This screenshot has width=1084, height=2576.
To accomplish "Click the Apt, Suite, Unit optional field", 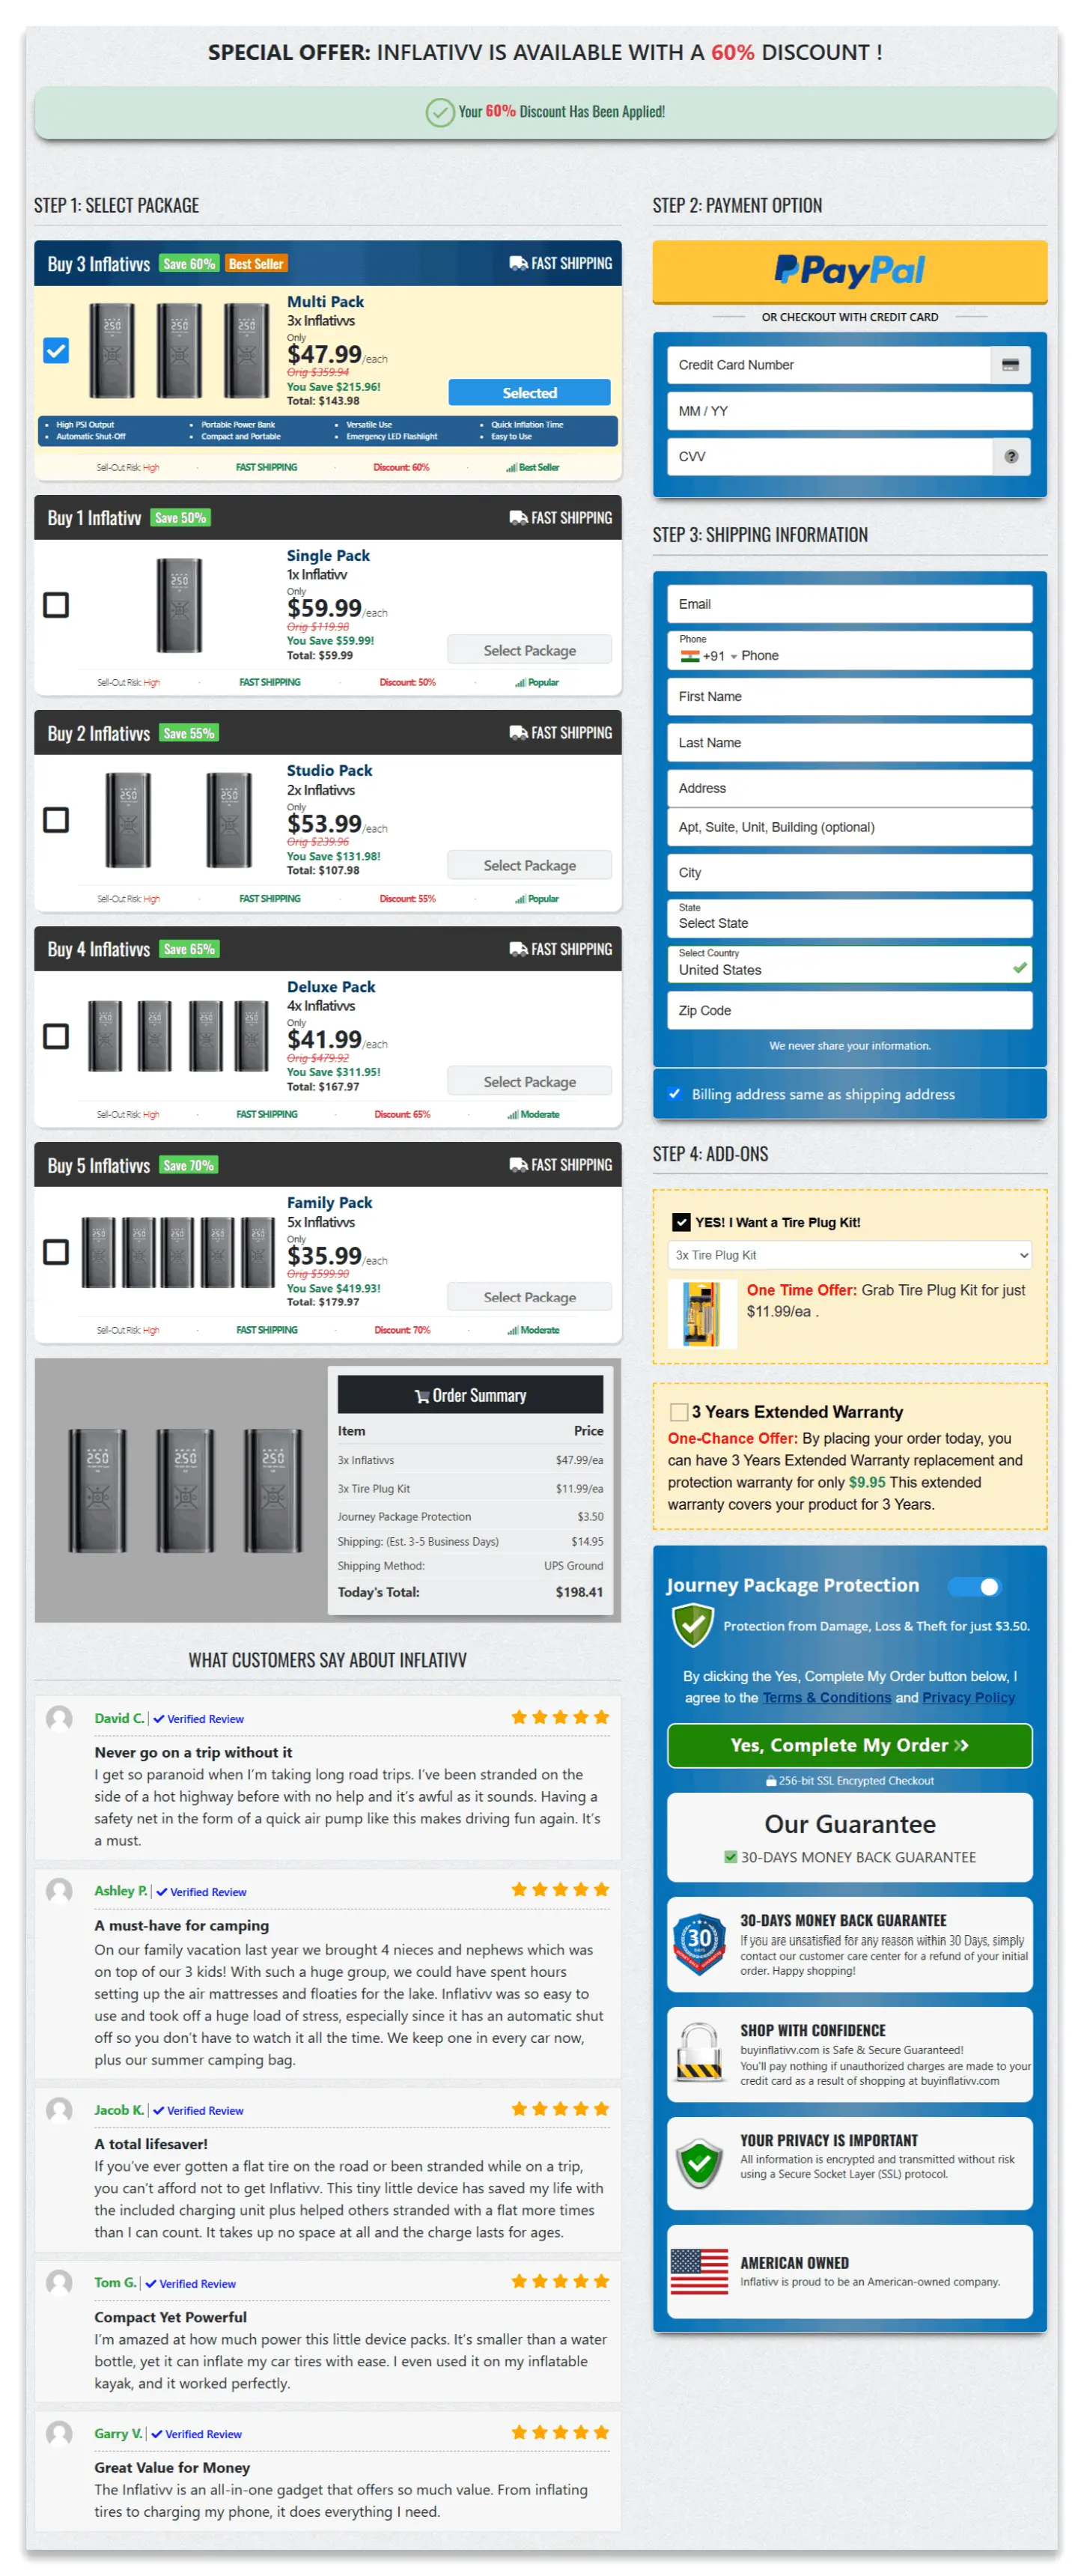I will [849, 827].
